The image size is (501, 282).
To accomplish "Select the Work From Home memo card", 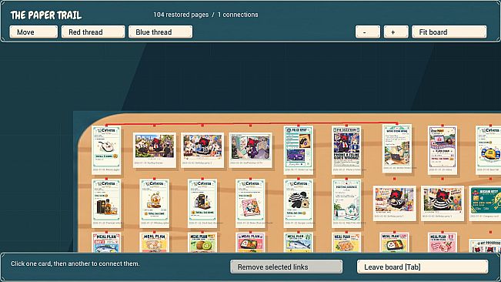I will tap(397, 149).
